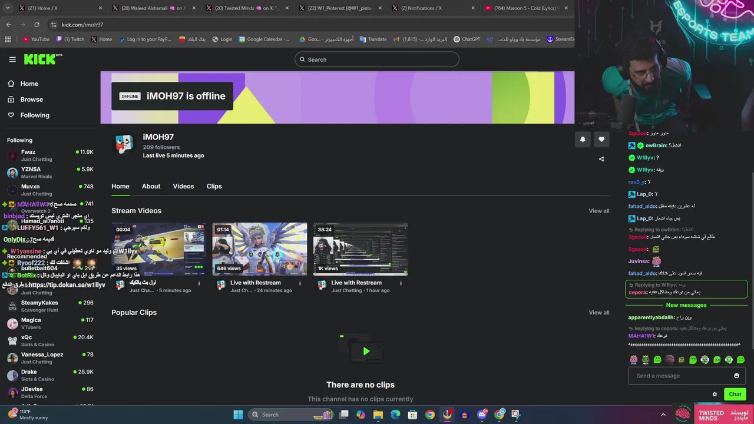Select the channel Home tab
This screenshot has width=754, height=424.
coord(120,186)
